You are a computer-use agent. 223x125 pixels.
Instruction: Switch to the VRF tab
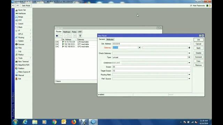point(80,32)
